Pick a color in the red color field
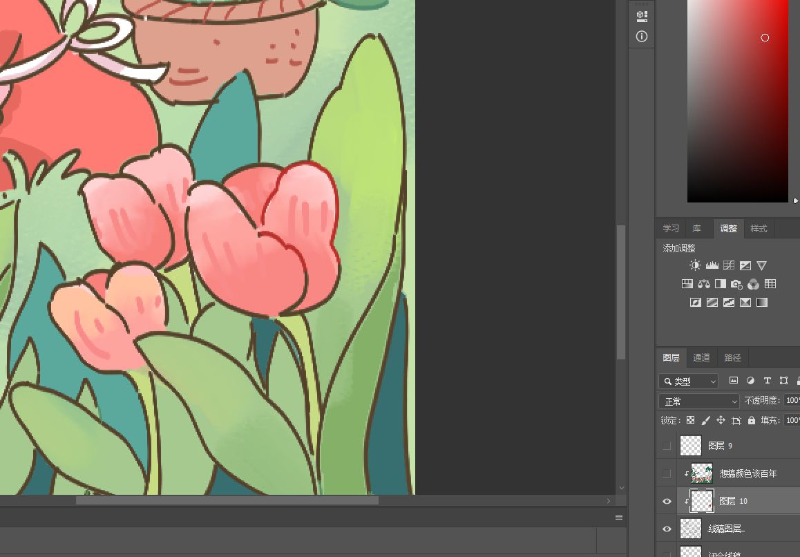Screen dimensions: 800x557 click(x=738, y=101)
